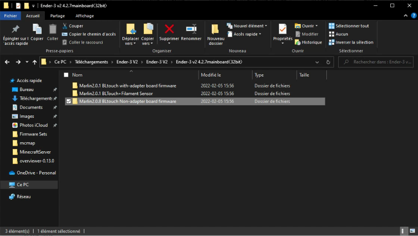The width and height of the screenshot is (418, 236).
Task: Click Ce PC in the address breadcrumb
Action: click(60, 62)
